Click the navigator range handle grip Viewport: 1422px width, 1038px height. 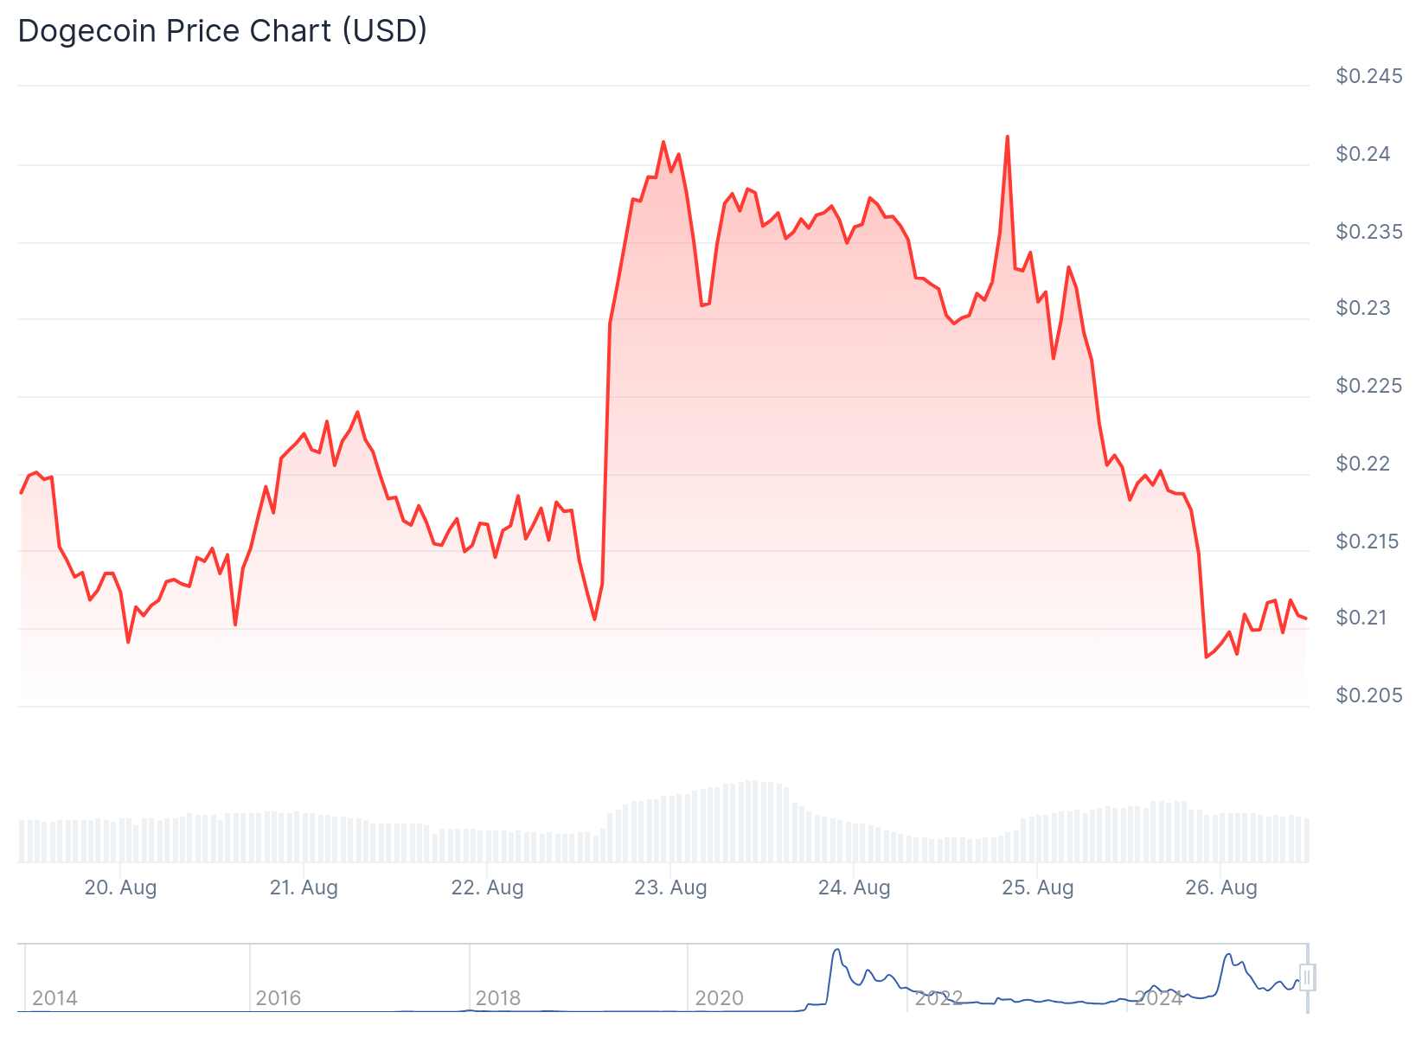(1307, 977)
